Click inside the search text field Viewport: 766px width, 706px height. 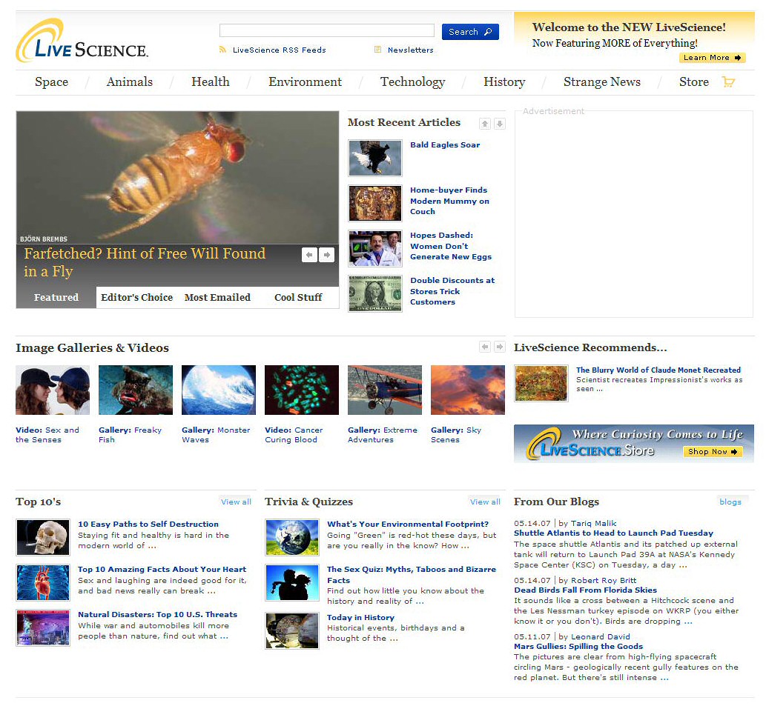[x=326, y=30]
